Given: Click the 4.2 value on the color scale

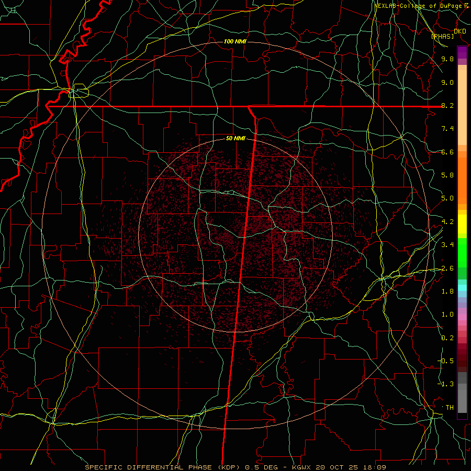Looking at the screenshot, I should [x=447, y=222].
